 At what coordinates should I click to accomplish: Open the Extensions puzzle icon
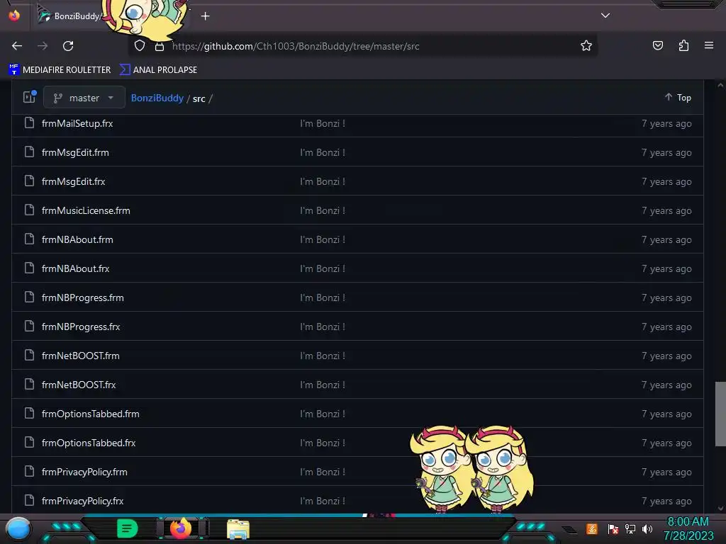tap(683, 45)
